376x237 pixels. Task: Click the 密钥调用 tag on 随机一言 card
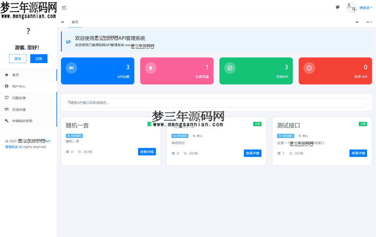74,136
